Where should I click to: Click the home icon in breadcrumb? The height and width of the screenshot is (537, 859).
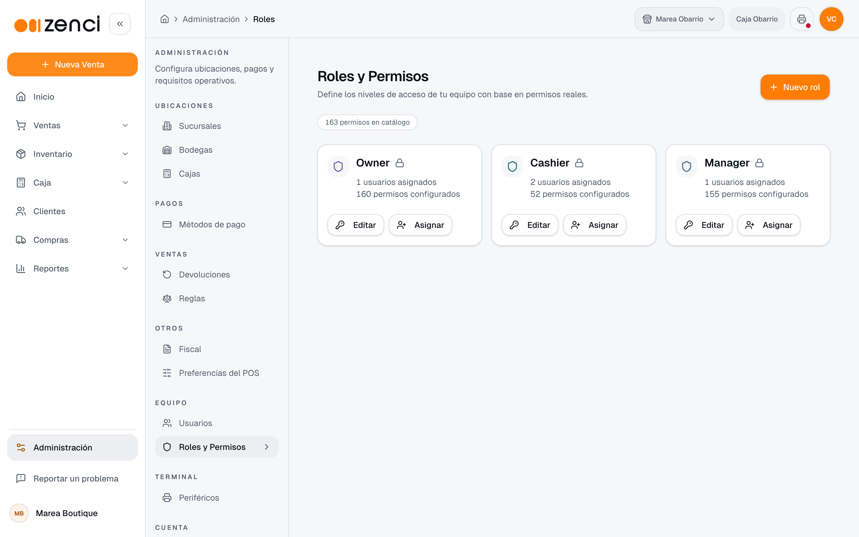(x=164, y=19)
